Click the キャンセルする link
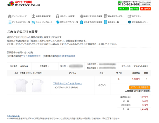 tap(13, 116)
